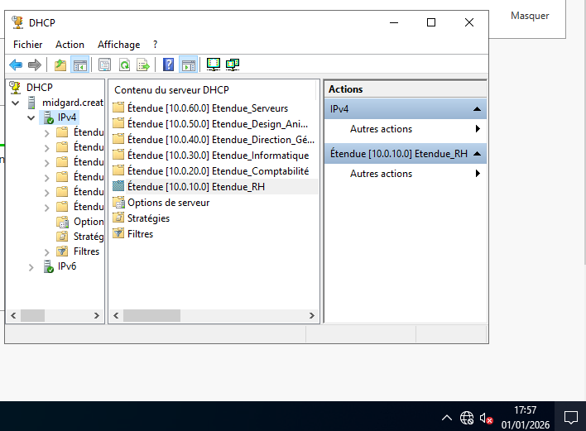Go up one level with folder-arrow icon
The image size is (586, 431).
point(60,65)
